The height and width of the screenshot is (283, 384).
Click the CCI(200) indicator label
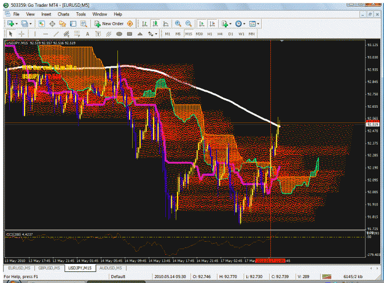click(x=19, y=234)
